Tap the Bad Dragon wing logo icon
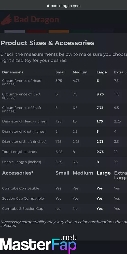The image size is (127, 254). point(6,20)
